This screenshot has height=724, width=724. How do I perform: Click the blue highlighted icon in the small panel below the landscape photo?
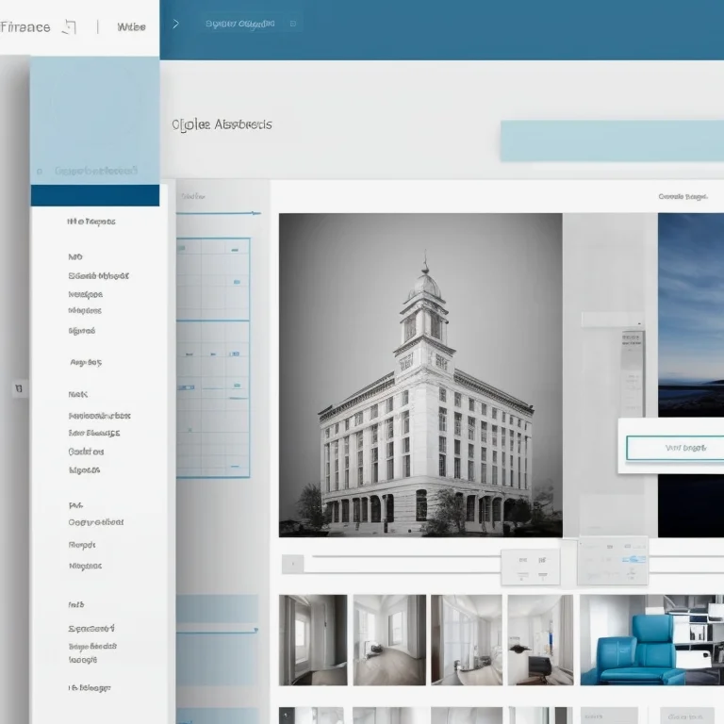pyautogui.click(x=633, y=559)
